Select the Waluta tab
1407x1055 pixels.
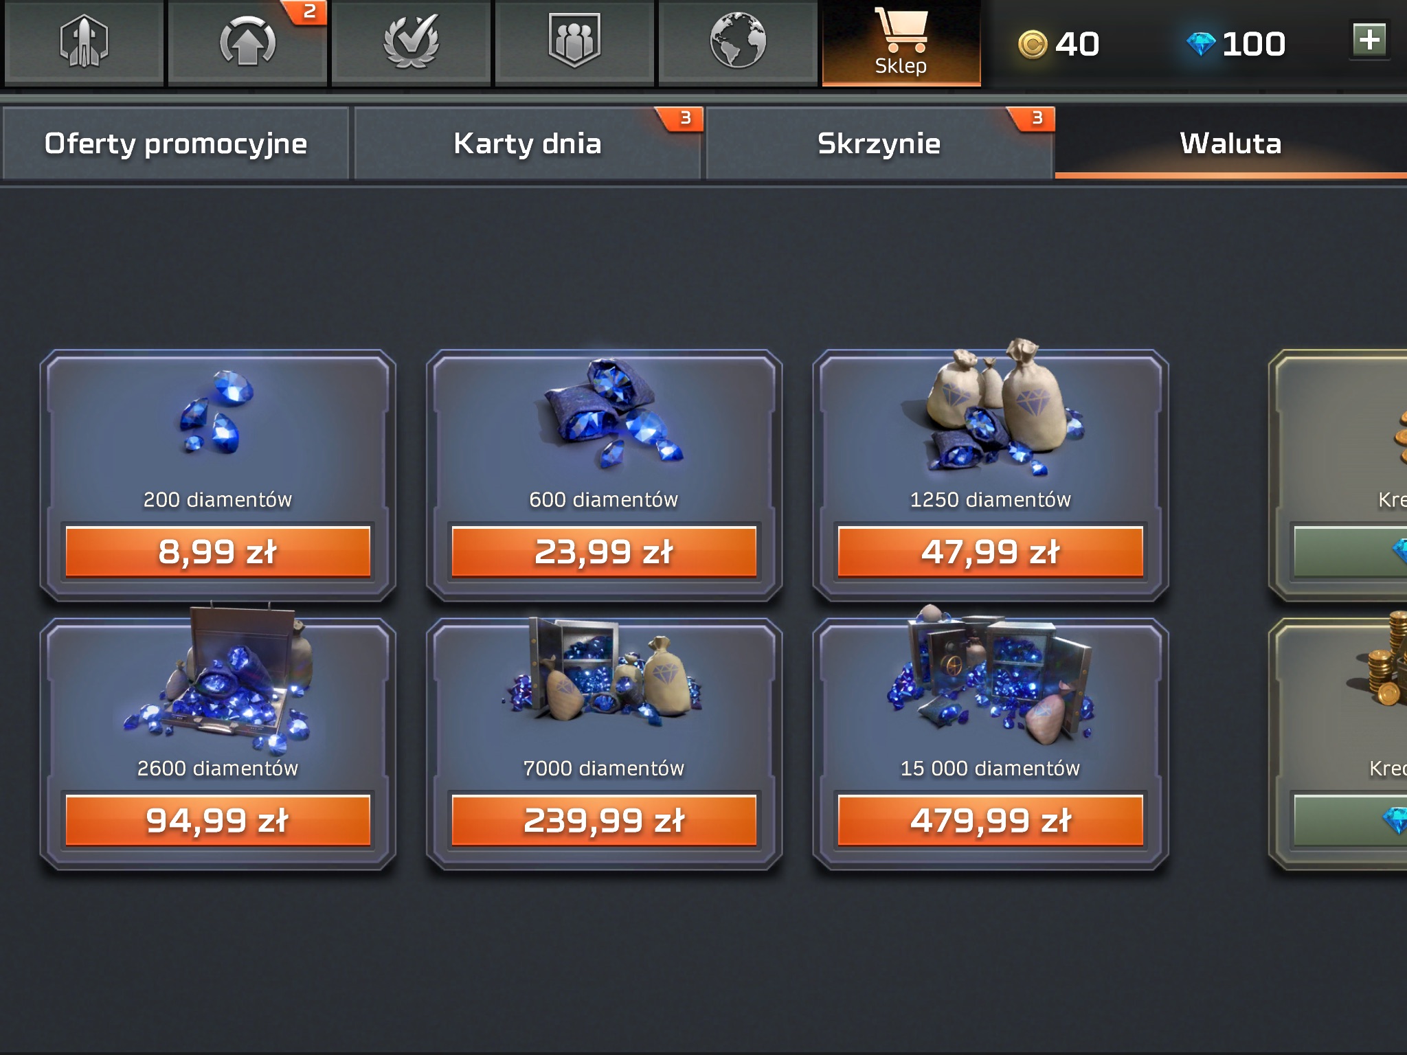click(x=1231, y=143)
